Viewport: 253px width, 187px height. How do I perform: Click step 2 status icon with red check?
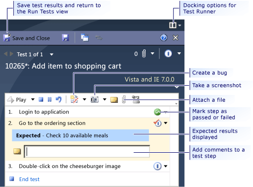tap(157, 123)
